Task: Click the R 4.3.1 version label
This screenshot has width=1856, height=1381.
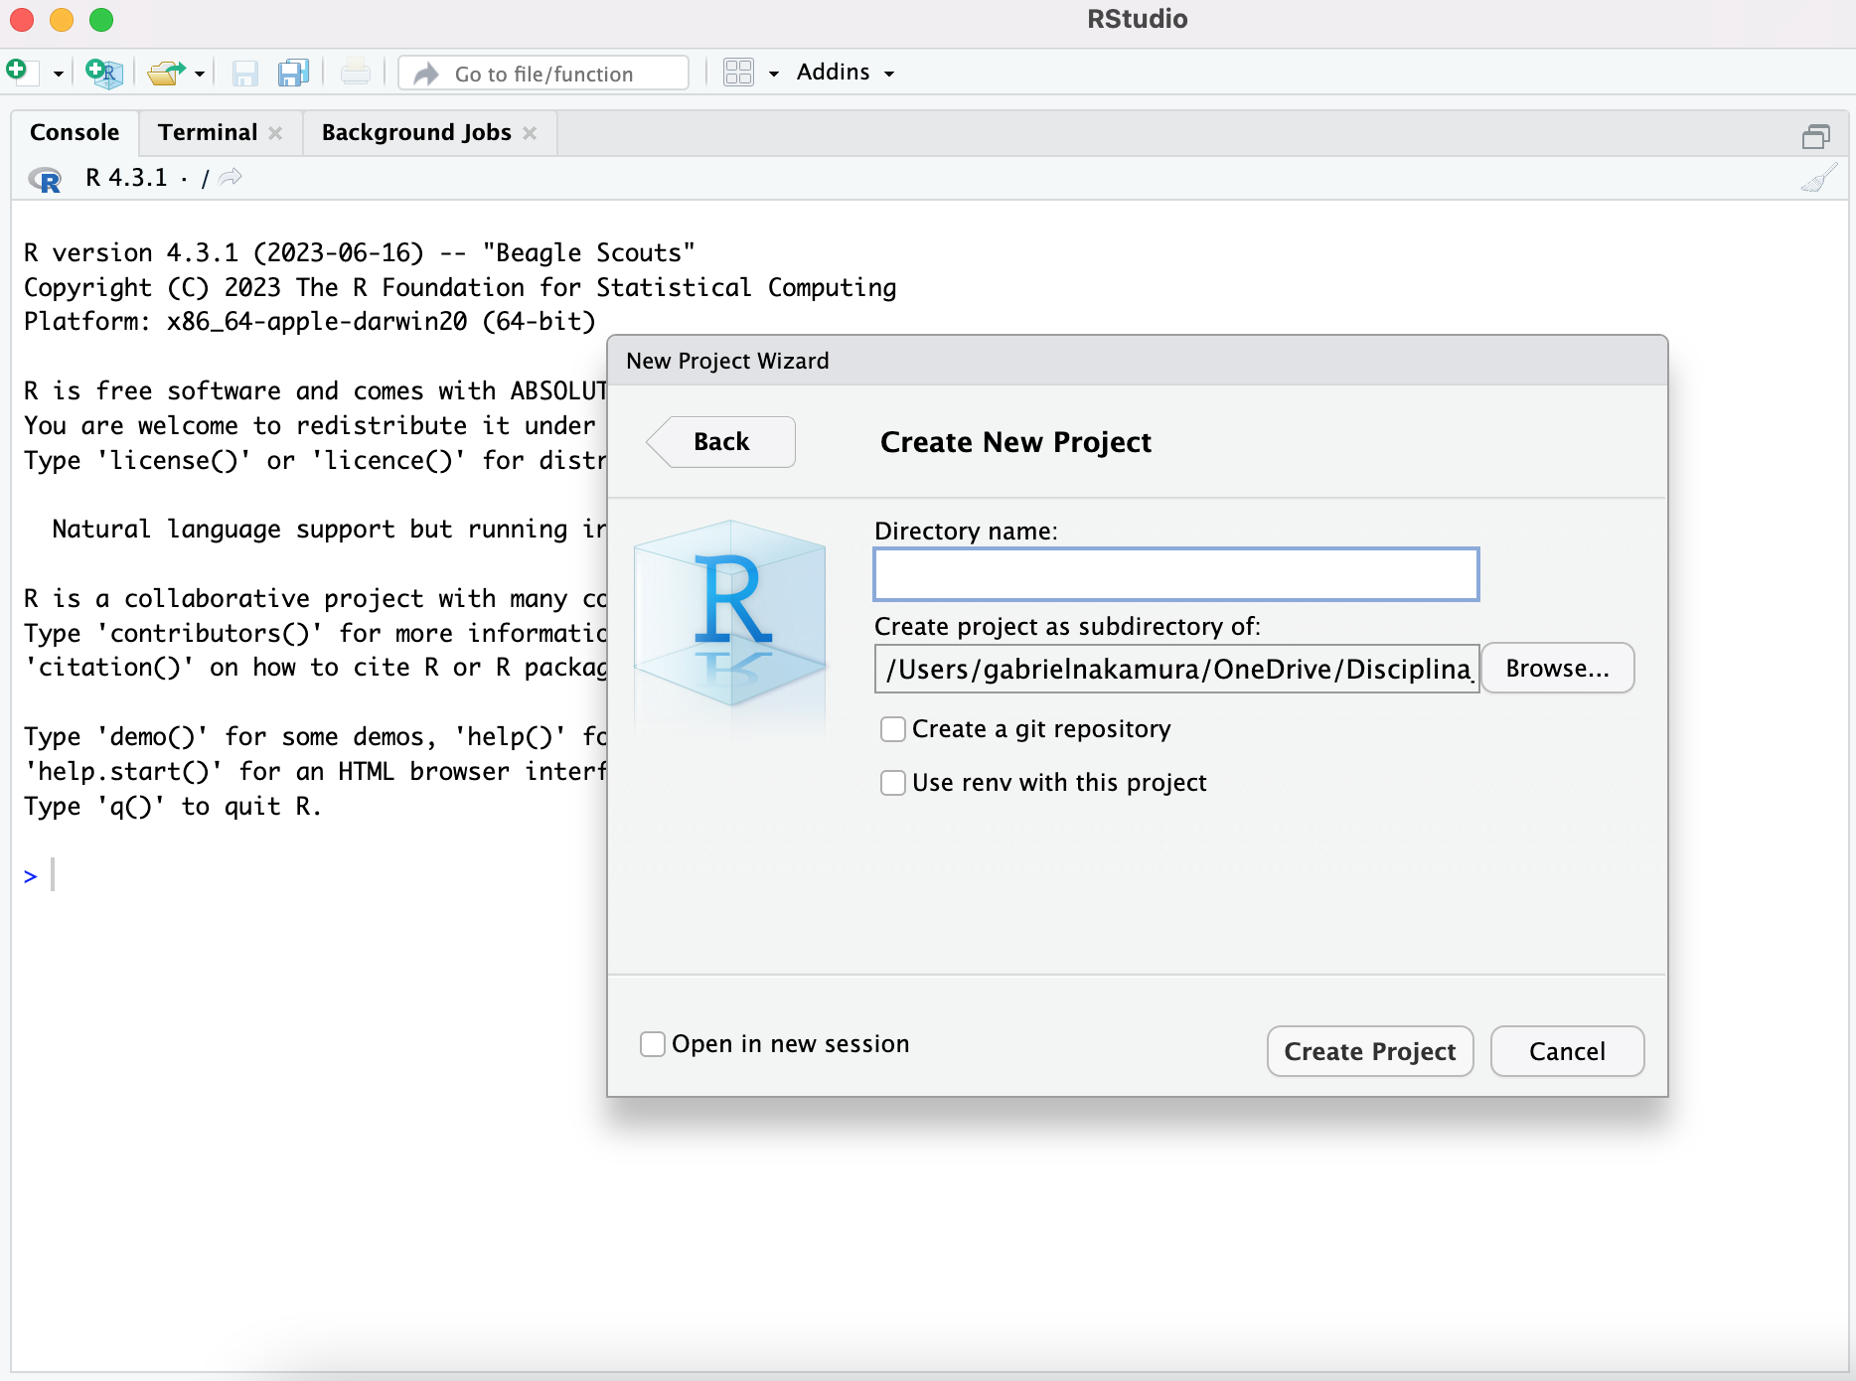Action: click(x=126, y=178)
